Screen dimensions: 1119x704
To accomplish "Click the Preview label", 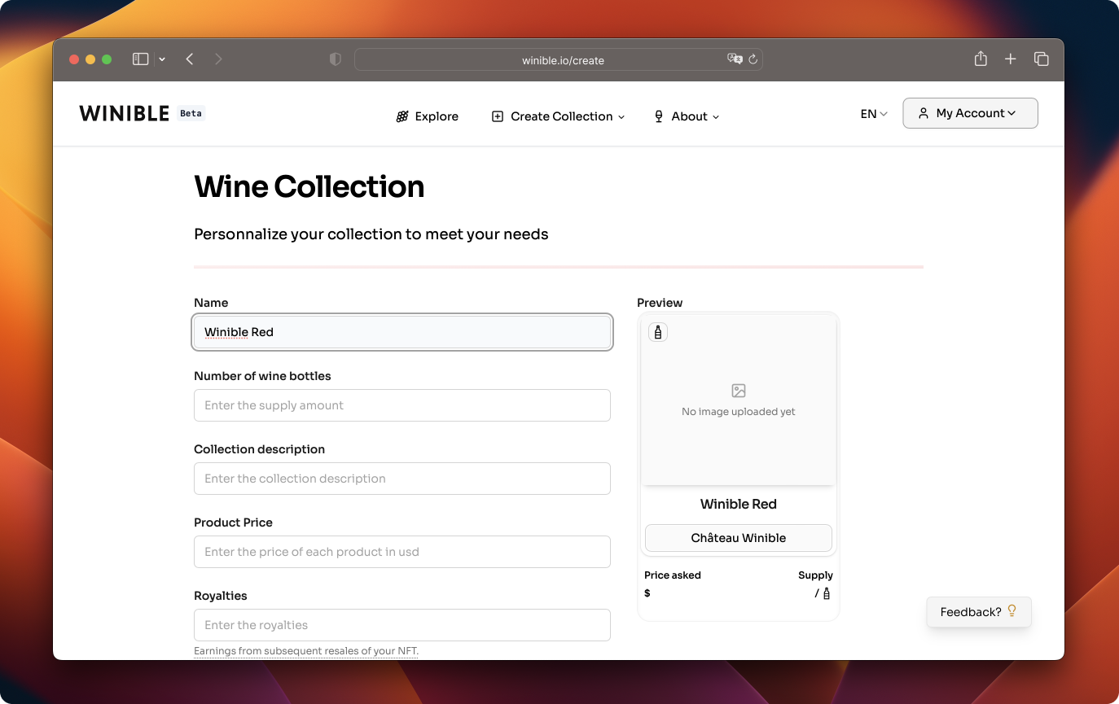I will tap(660, 303).
